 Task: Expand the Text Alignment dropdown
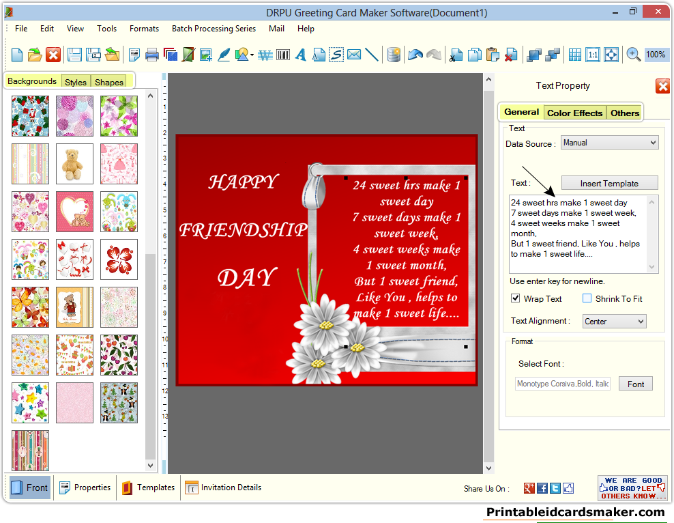(614, 322)
